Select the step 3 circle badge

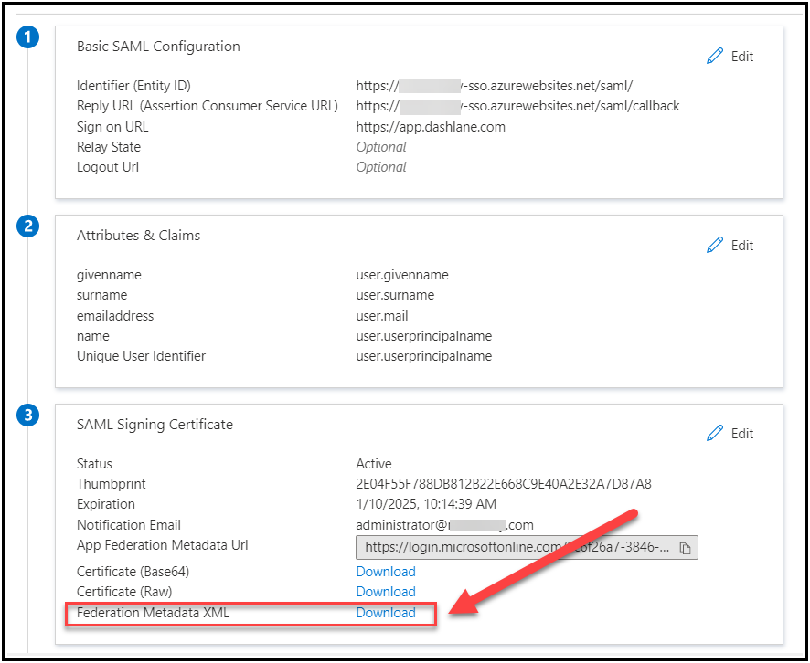click(x=28, y=416)
